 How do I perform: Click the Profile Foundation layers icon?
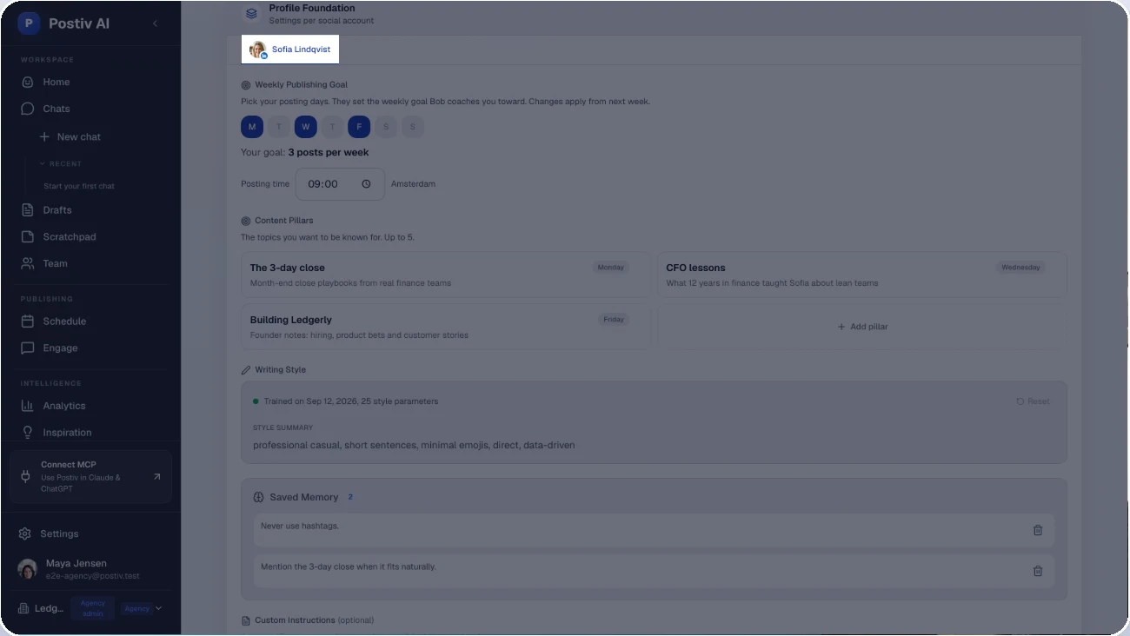(251, 14)
